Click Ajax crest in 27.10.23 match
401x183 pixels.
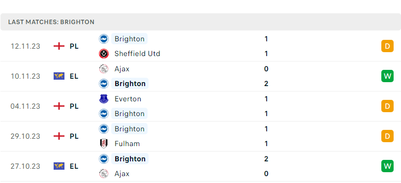pos(104,174)
